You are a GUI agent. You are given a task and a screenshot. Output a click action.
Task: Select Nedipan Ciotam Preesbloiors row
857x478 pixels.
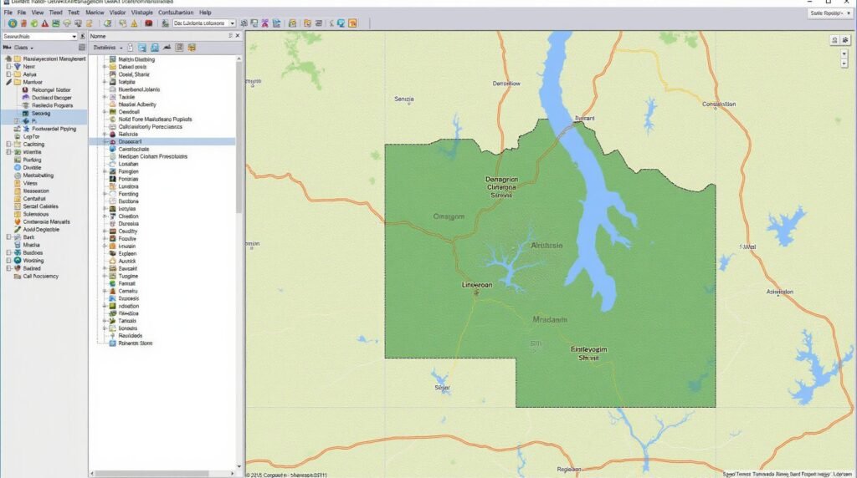coord(152,156)
